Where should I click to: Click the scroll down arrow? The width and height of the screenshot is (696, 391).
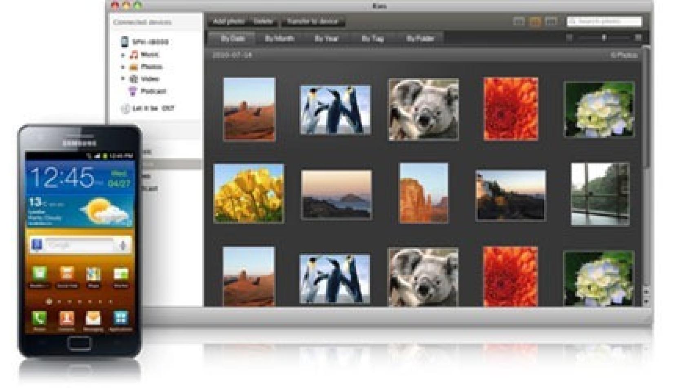tap(647, 301)
